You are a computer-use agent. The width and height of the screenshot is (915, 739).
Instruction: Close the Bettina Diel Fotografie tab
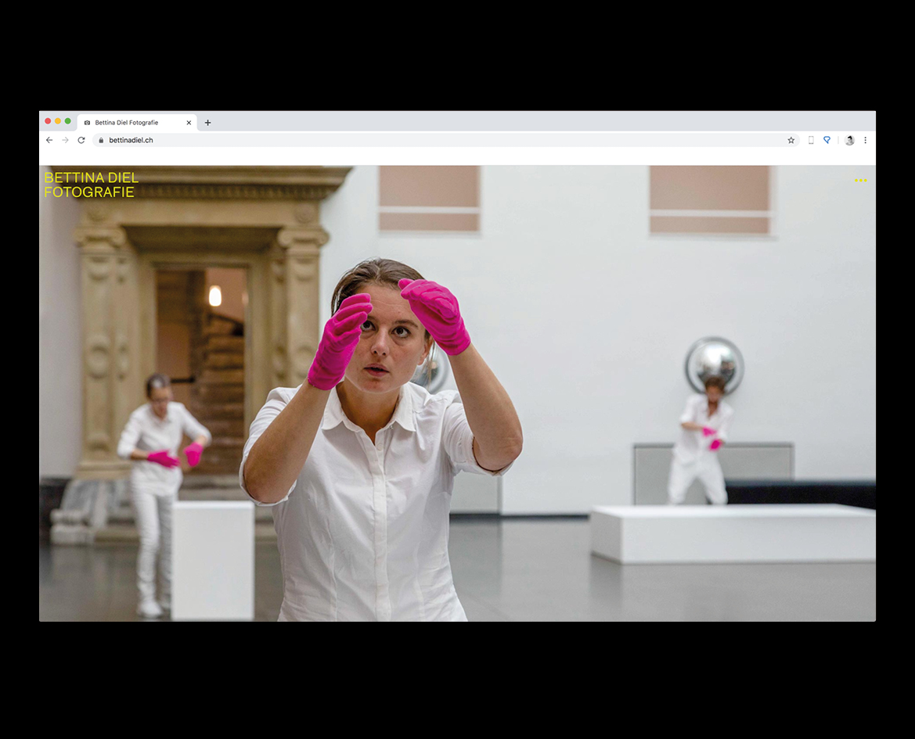(189, 123)
